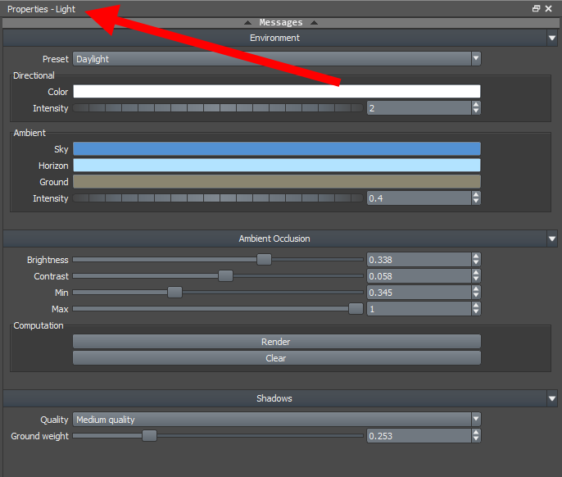Click the Ground weight slider handle

149,436
